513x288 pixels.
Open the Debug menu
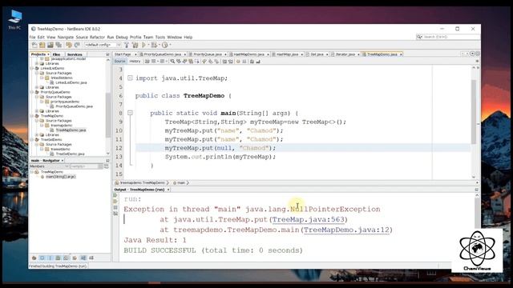[x=122, y=38]
